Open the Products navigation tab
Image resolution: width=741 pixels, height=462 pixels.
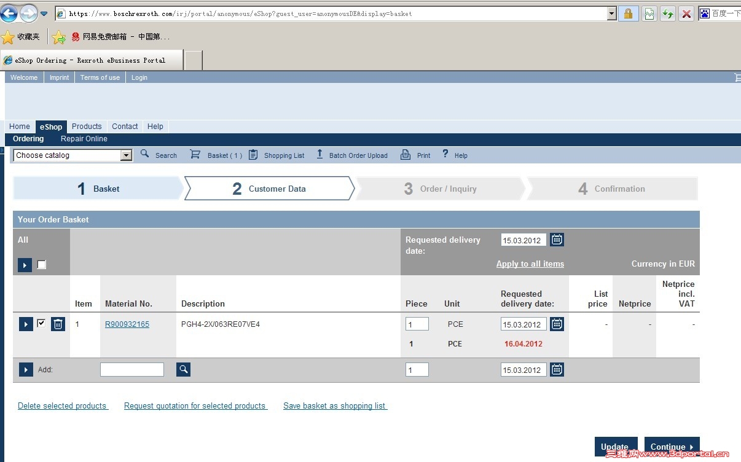(87, 127)
